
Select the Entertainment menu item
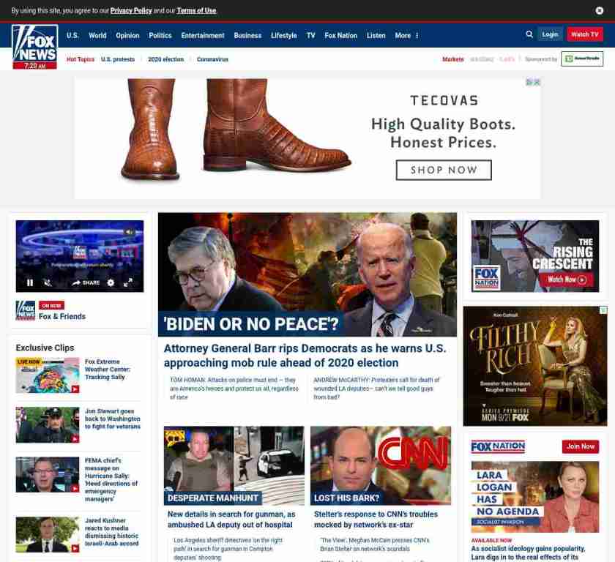pyautogui.click(x=203, y=35)
